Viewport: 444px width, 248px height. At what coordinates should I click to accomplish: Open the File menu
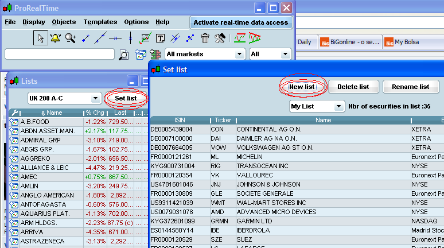pos(10,22)
